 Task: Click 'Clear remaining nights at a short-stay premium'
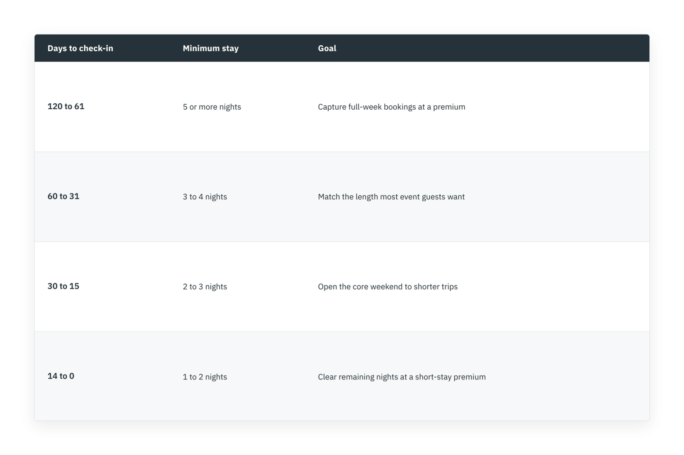coord(402,377)
